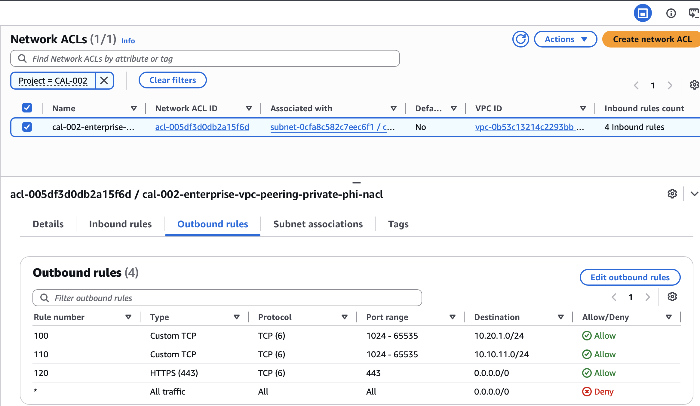Image resolution: width=700 pixels, height=406 pixels.
Task: Click rule 100 destination 10.20.1.0/24
Action: [x=499, y=336]
